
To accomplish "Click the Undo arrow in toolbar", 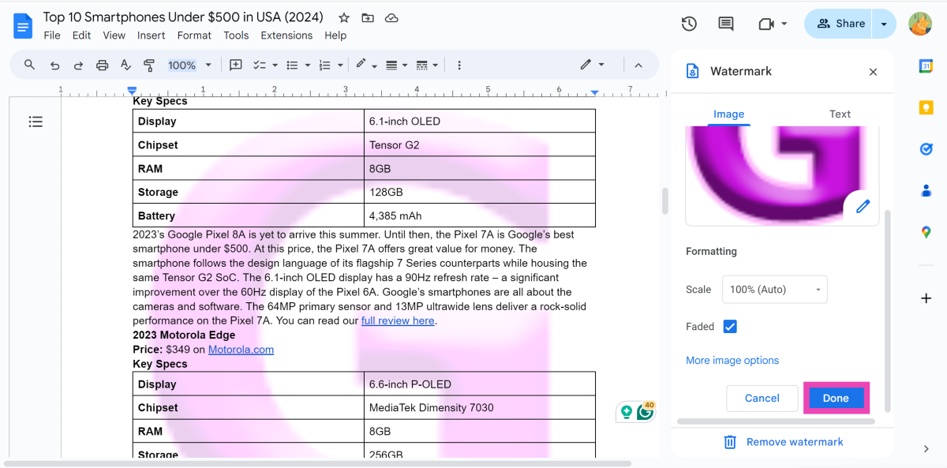I will coord(54,66).
